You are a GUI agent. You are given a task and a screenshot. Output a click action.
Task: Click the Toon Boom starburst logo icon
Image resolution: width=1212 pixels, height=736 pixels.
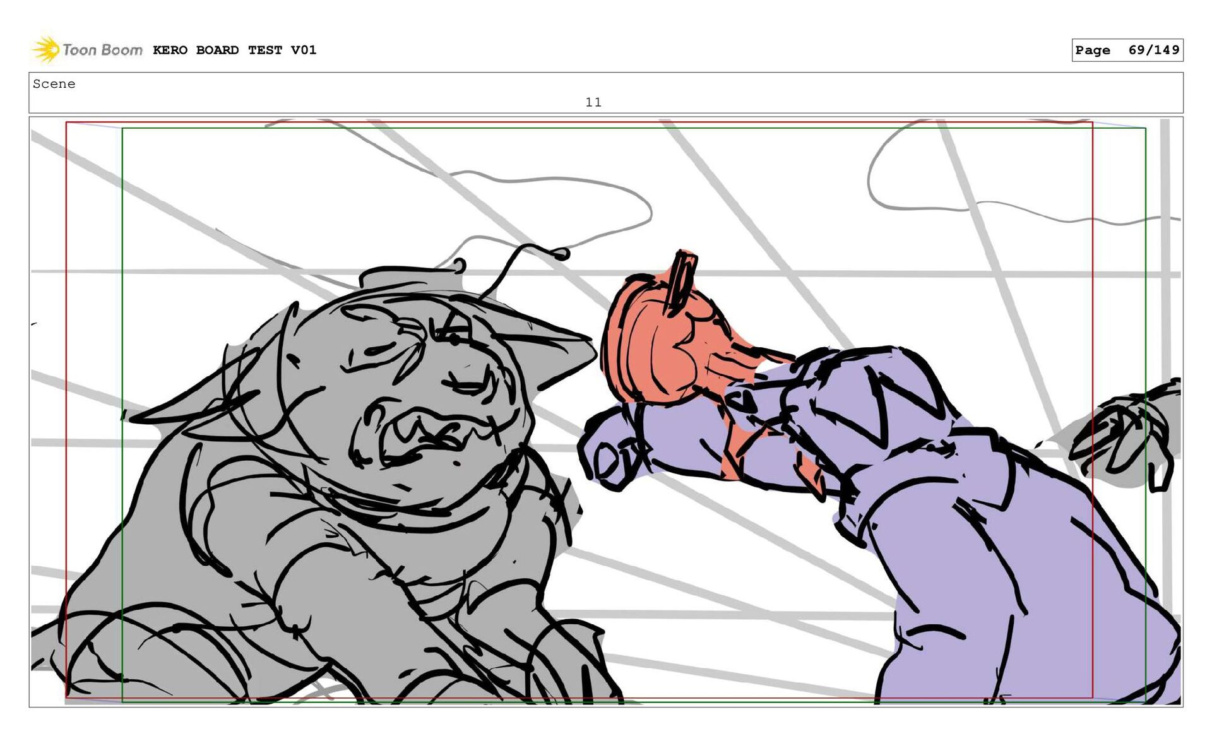pos(45,49)
